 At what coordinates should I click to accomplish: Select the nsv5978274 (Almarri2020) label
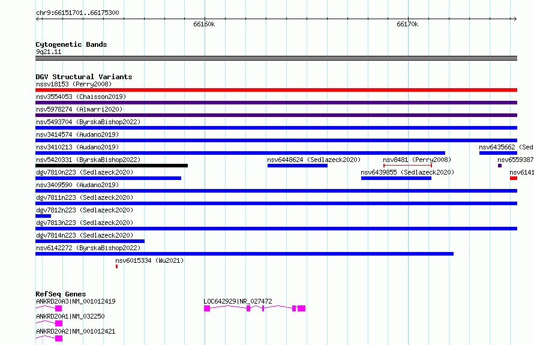(79, 109)
